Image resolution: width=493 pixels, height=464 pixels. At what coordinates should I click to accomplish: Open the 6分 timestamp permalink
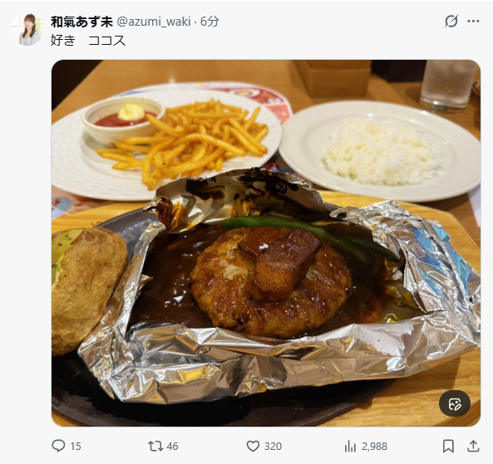tap(210, 22)
